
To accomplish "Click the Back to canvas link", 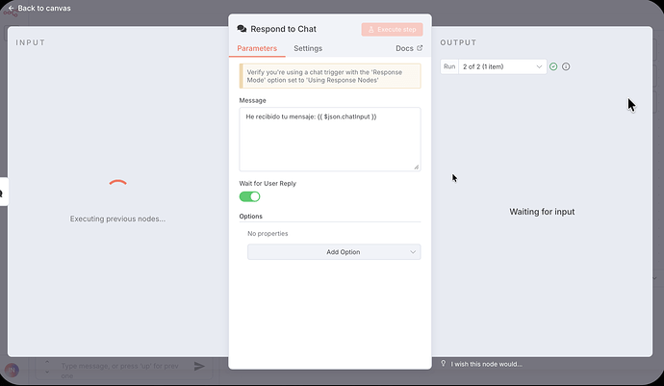I will tap(43, 8).
